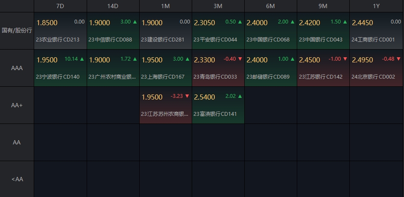Open the 23农业银行 CD213 quote
The width and height of the screenshot is (404, 197).
click(x=60, y=31)
